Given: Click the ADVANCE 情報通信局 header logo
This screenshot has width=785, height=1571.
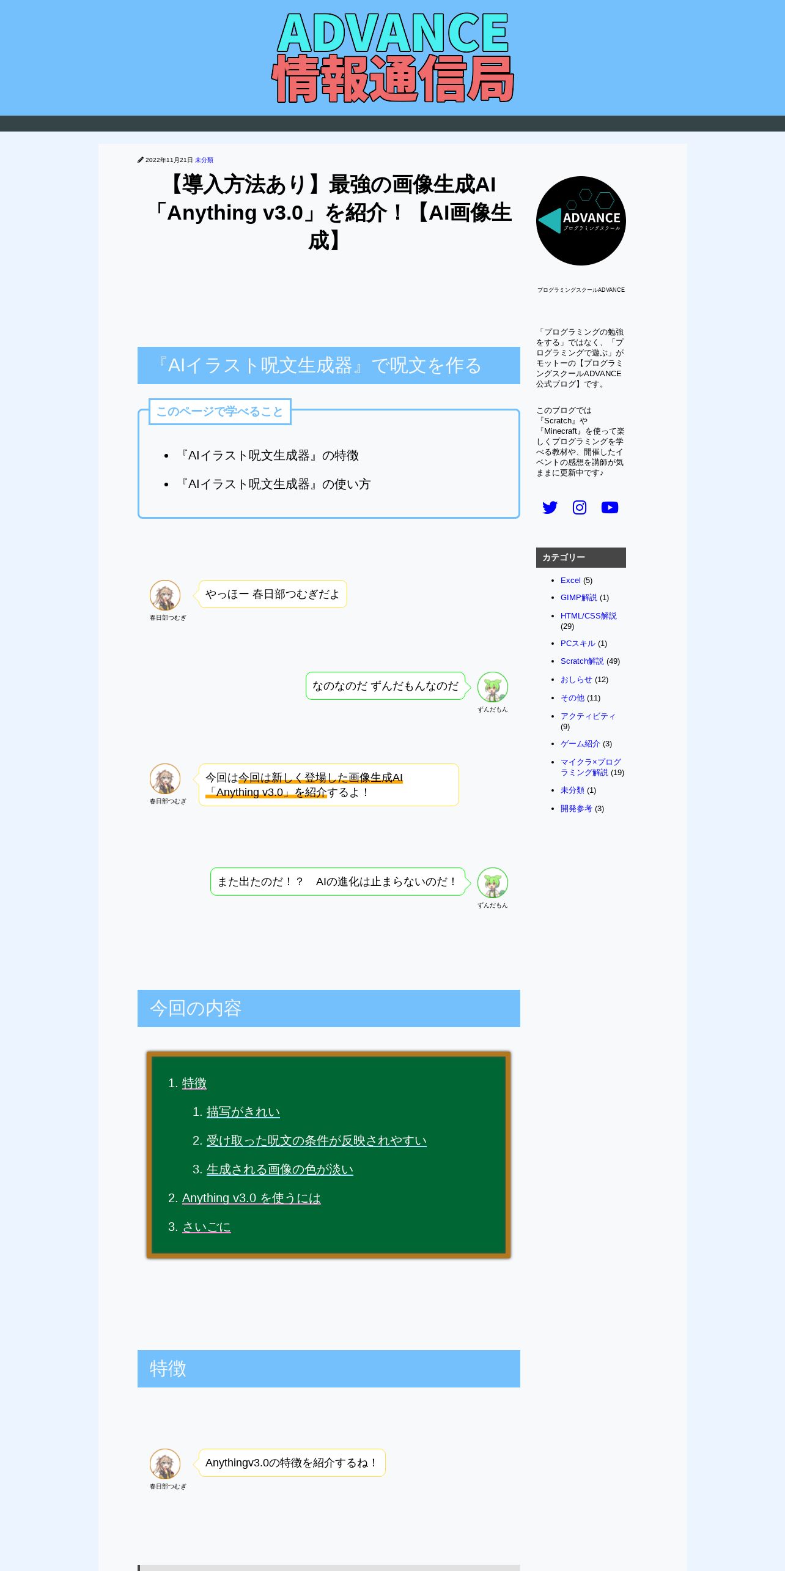Looking at the screenshot, I should pos(392,58).
